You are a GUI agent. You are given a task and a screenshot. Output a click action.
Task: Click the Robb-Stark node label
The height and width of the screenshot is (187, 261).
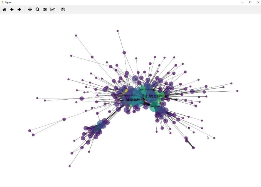click(149, 95)
